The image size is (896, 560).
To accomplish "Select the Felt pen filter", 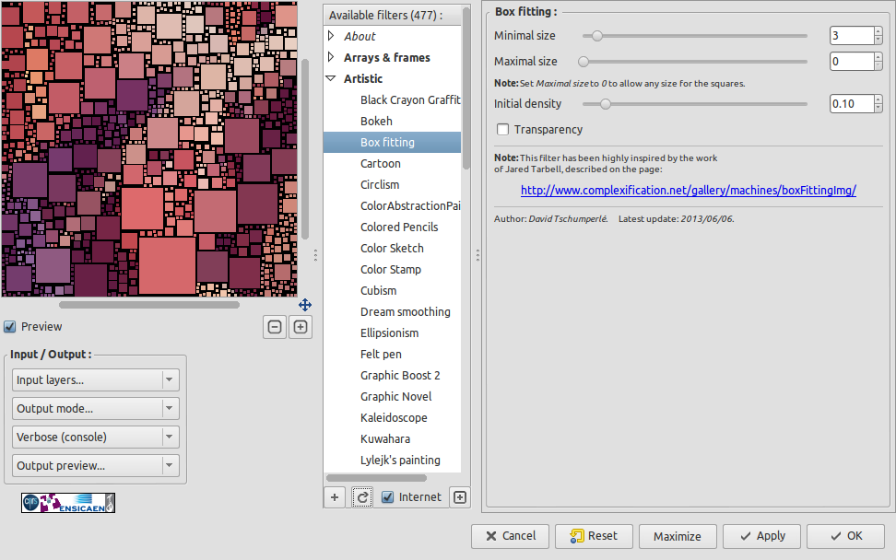I will tap(392, 354).
